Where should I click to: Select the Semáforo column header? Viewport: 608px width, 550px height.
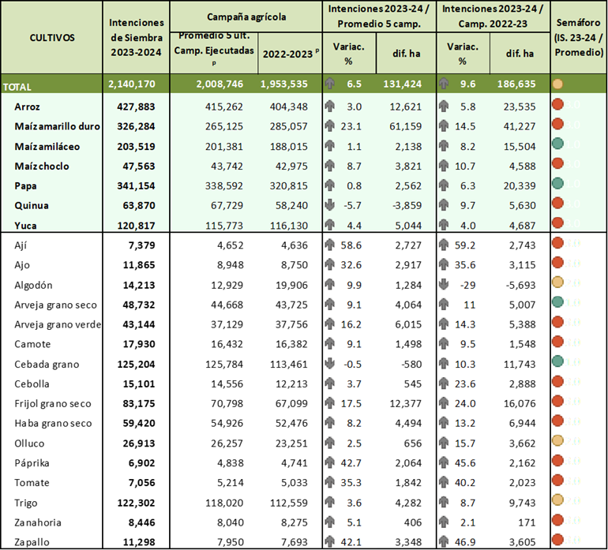pos(580,37)
